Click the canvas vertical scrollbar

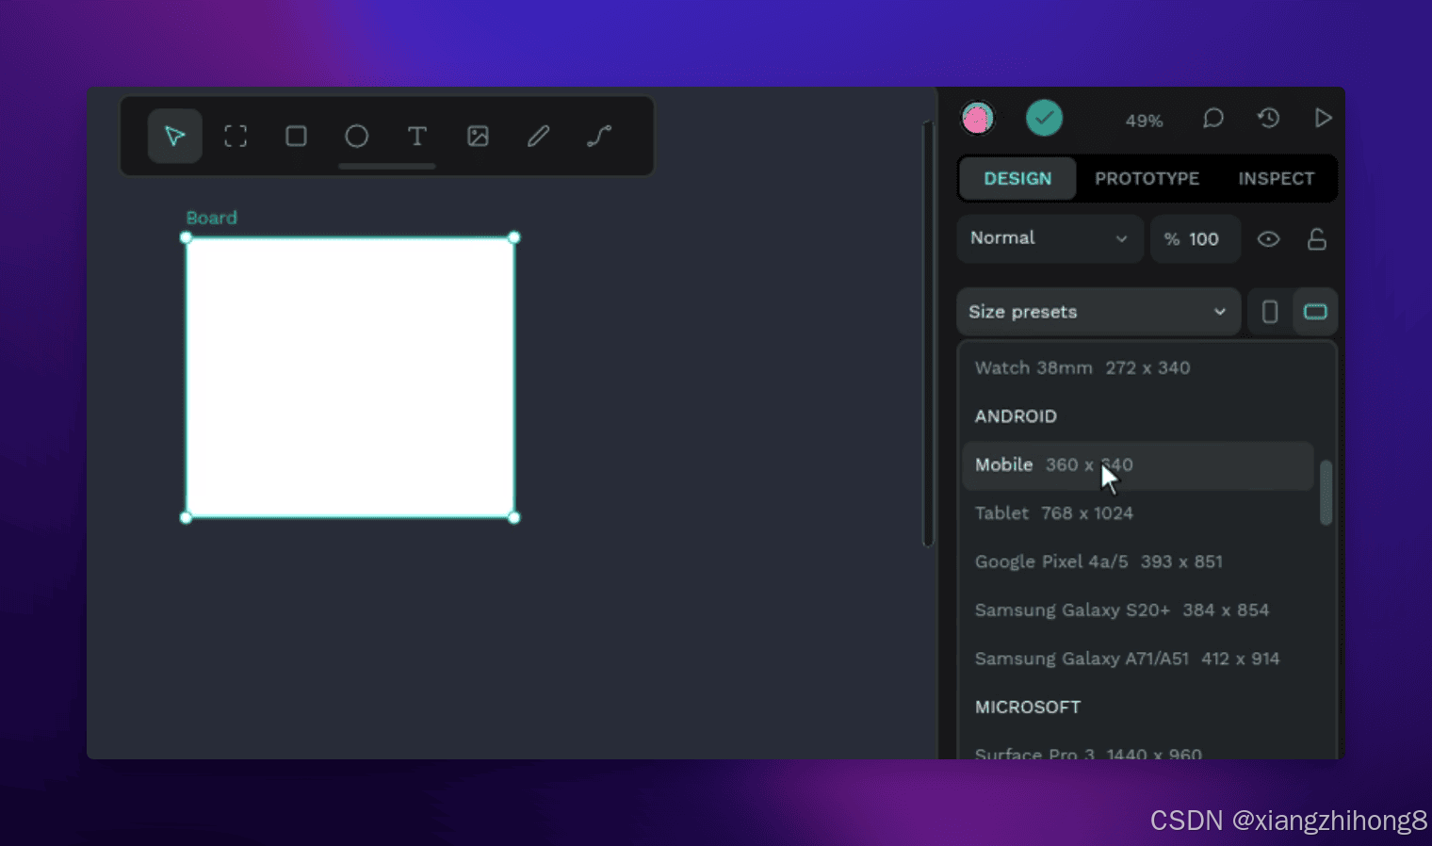pyautogui.click(x=928, y=334)
